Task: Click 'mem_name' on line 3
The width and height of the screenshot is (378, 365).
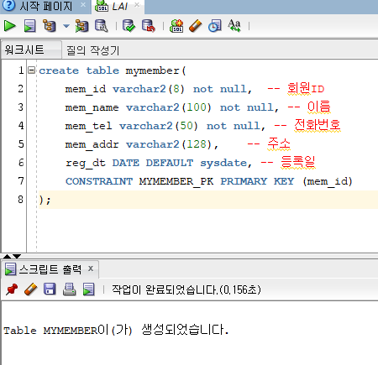Action: click(92, 108)
